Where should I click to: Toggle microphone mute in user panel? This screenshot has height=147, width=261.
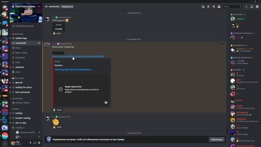pos(30,143)
